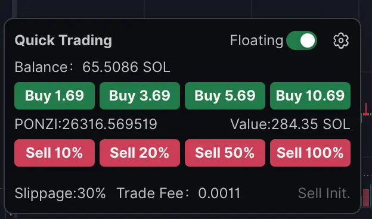Choose the Sell 50% button
372x219 pixels.
[225, 153]
